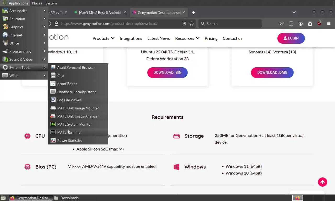This screenshot has width=335, height=201.
Task: Click the Bios (PC) chip icon
Action: 27,167
